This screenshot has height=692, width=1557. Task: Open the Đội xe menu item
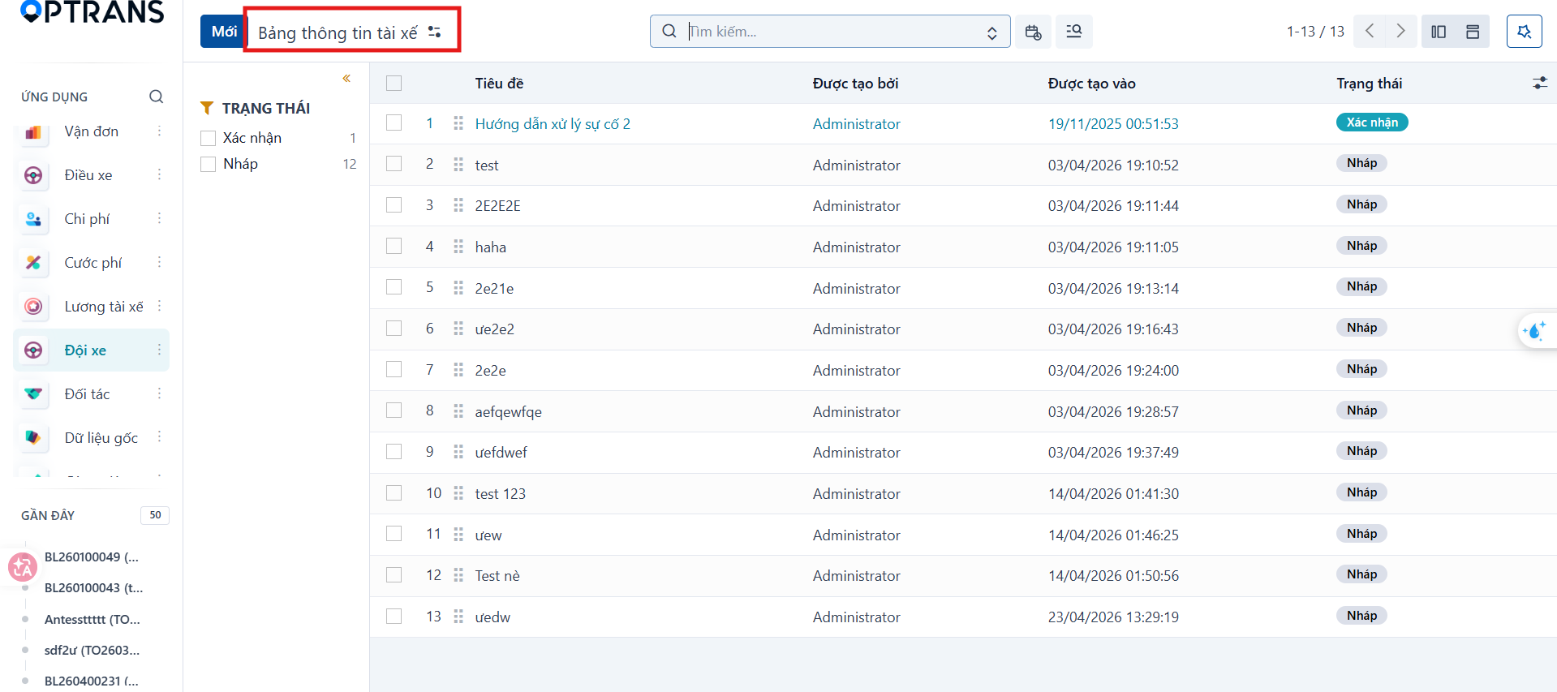(x=92, y=350)
